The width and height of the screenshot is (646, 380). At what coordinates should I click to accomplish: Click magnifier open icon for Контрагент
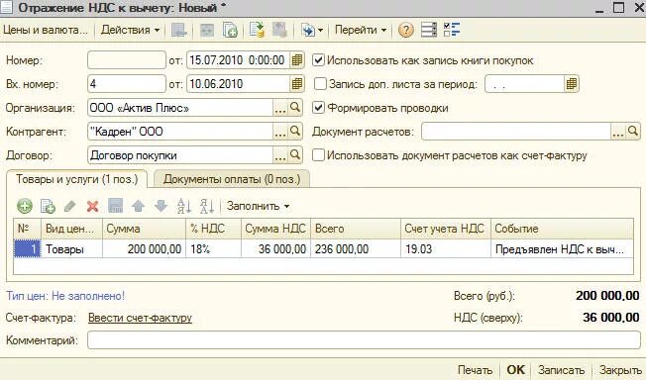coord(295,132)
